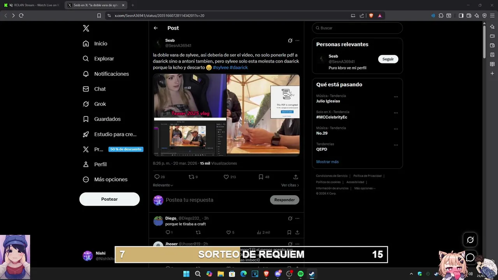Ask Grok about Sesb's post
The height and width of the screenshot is (280, 498).
290,40
